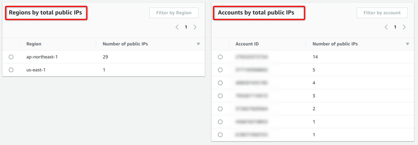Go to previous page in Accounts table
Screen dimensions: 418x145
point(386,27)
